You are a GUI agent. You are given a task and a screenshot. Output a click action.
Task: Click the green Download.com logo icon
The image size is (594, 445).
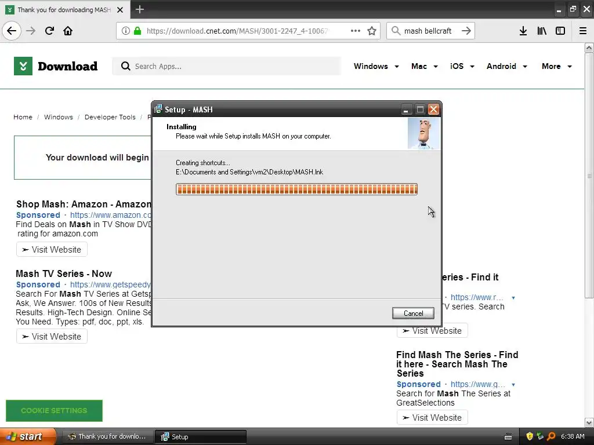(23, 66)
